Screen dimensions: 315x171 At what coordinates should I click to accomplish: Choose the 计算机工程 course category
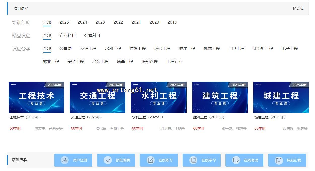point(263,48)
